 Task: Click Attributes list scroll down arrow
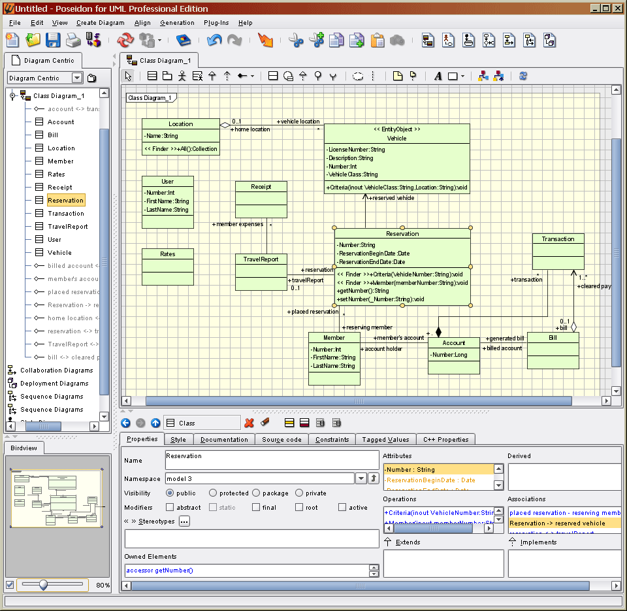click(498, 486)
